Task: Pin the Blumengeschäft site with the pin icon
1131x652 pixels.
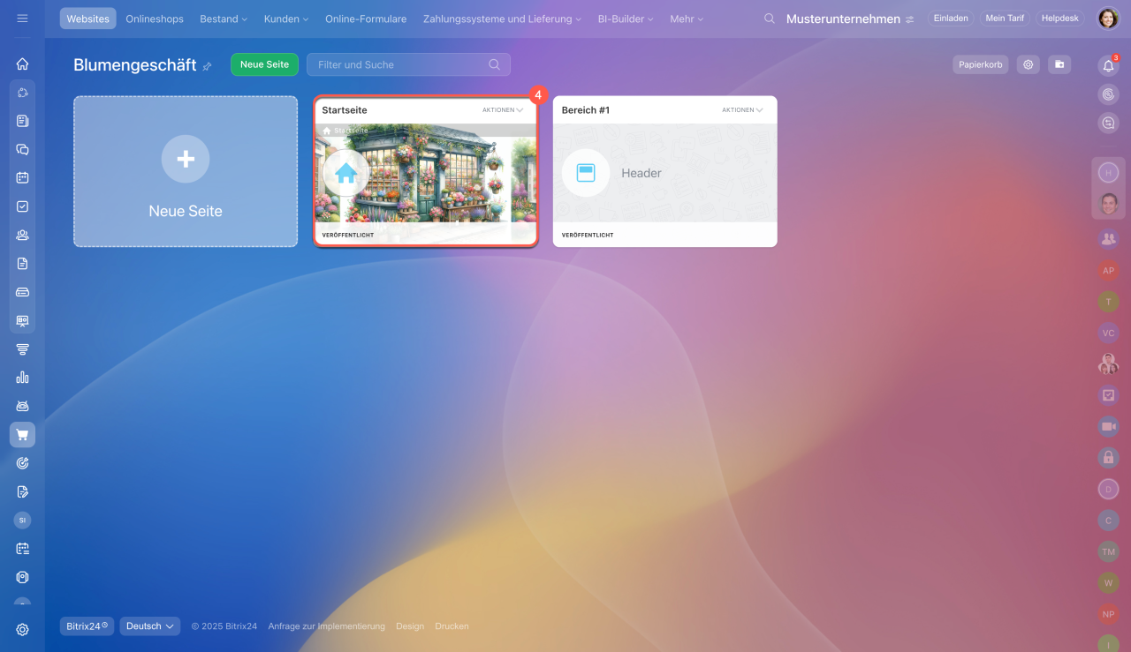Action: click(x=208, y=66)
